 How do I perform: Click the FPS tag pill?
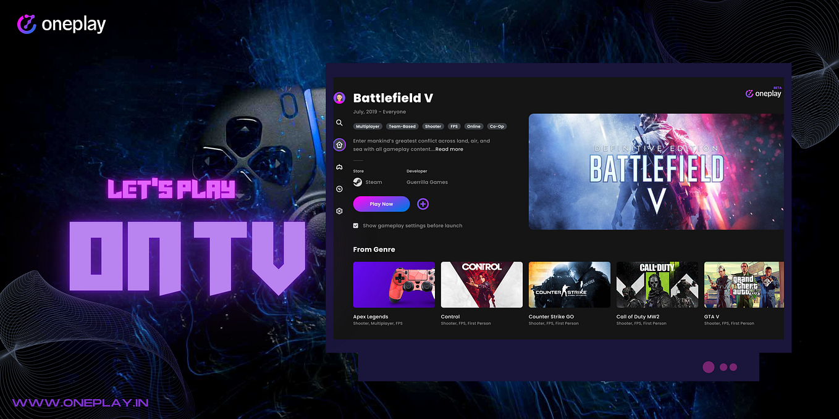(x=454, y=126)
